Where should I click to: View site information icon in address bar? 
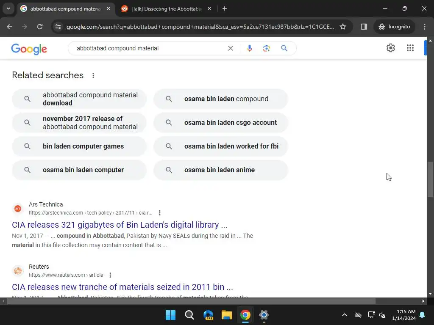[58, 27]
